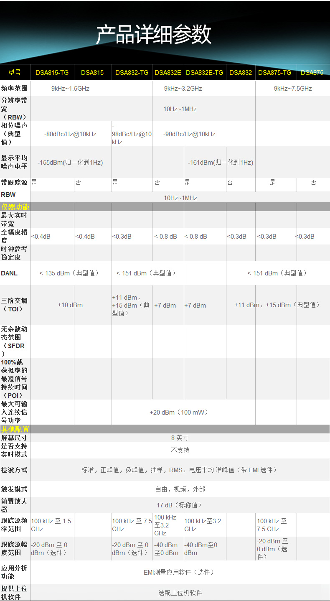Viewport: 330px width, 601px height.
Task: Select the 最大实时带宽 row label
Action: 14,219
